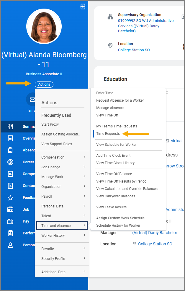This screenshot has width=185, height=291.
Task: Select Time Requests menu item
Action: tap(108, 134)
